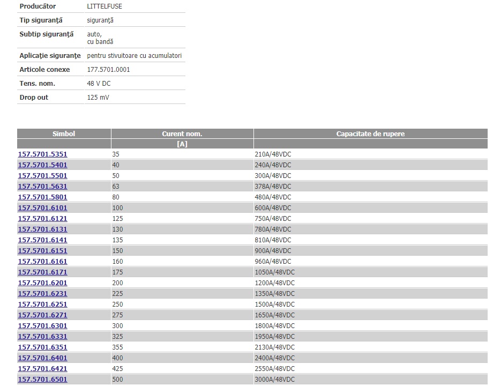
Task: Click link 157.5701.6101
Action: pos(43,208)
